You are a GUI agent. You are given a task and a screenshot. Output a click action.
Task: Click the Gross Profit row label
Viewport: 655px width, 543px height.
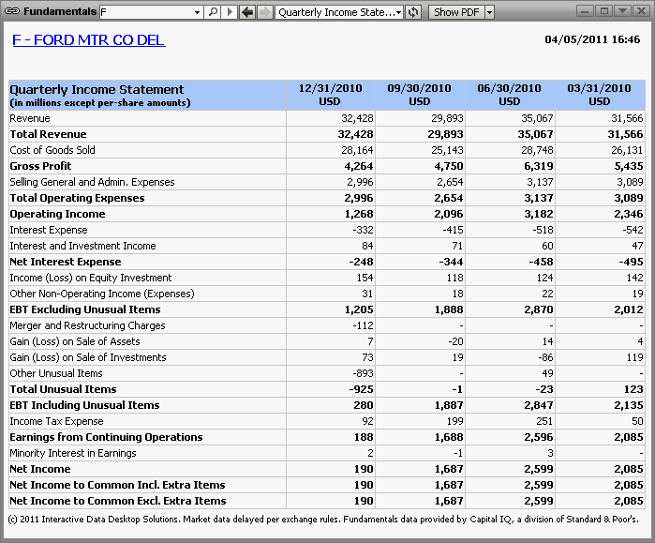coord(40,166)
